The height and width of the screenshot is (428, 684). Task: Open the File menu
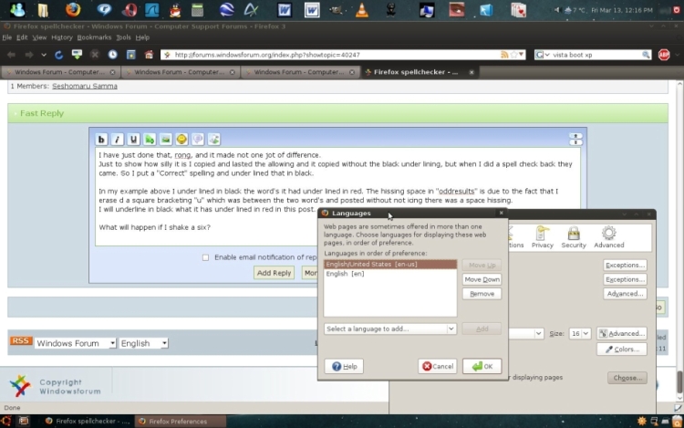click(x=7, y=37)
